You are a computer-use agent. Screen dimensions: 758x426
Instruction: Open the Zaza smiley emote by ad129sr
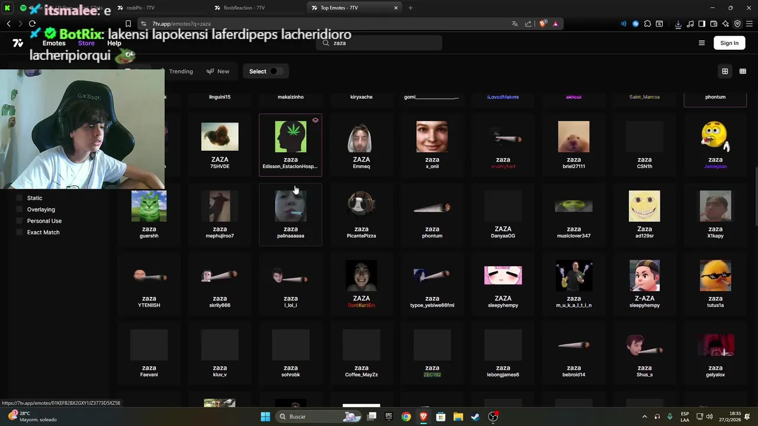pos(644,214)
